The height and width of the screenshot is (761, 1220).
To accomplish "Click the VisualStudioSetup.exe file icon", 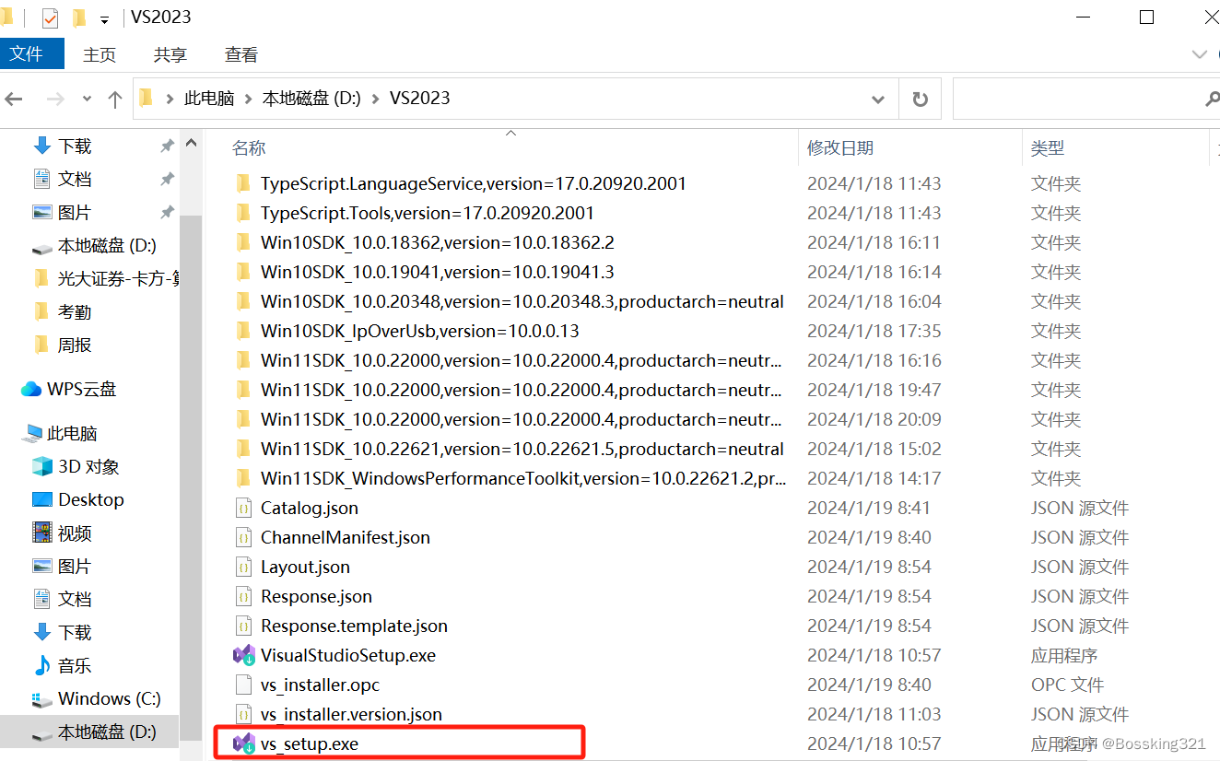I will point(244,655).
